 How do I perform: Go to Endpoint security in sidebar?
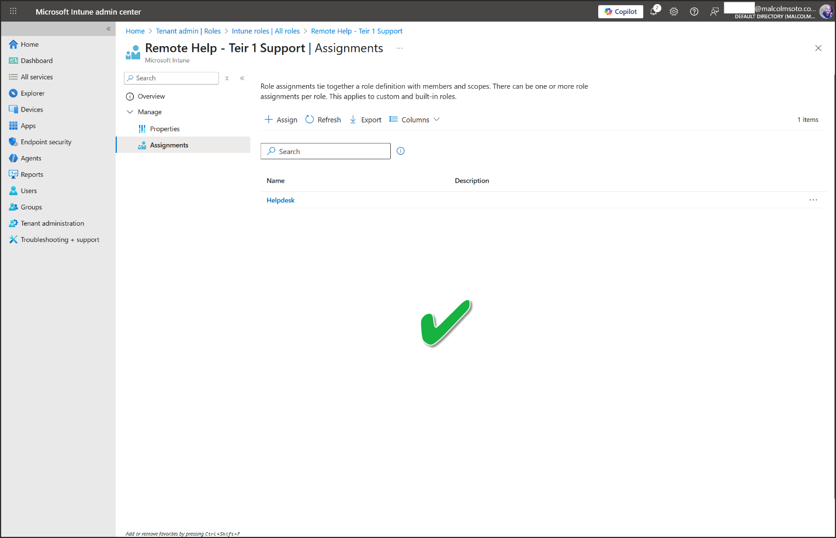point(46,142)
